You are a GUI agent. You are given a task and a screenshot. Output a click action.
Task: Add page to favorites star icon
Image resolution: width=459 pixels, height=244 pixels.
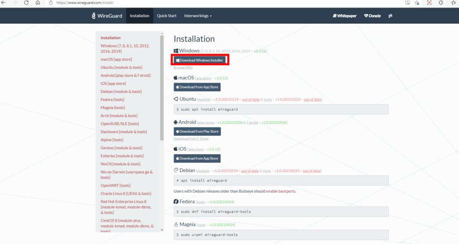coord(417,3)
